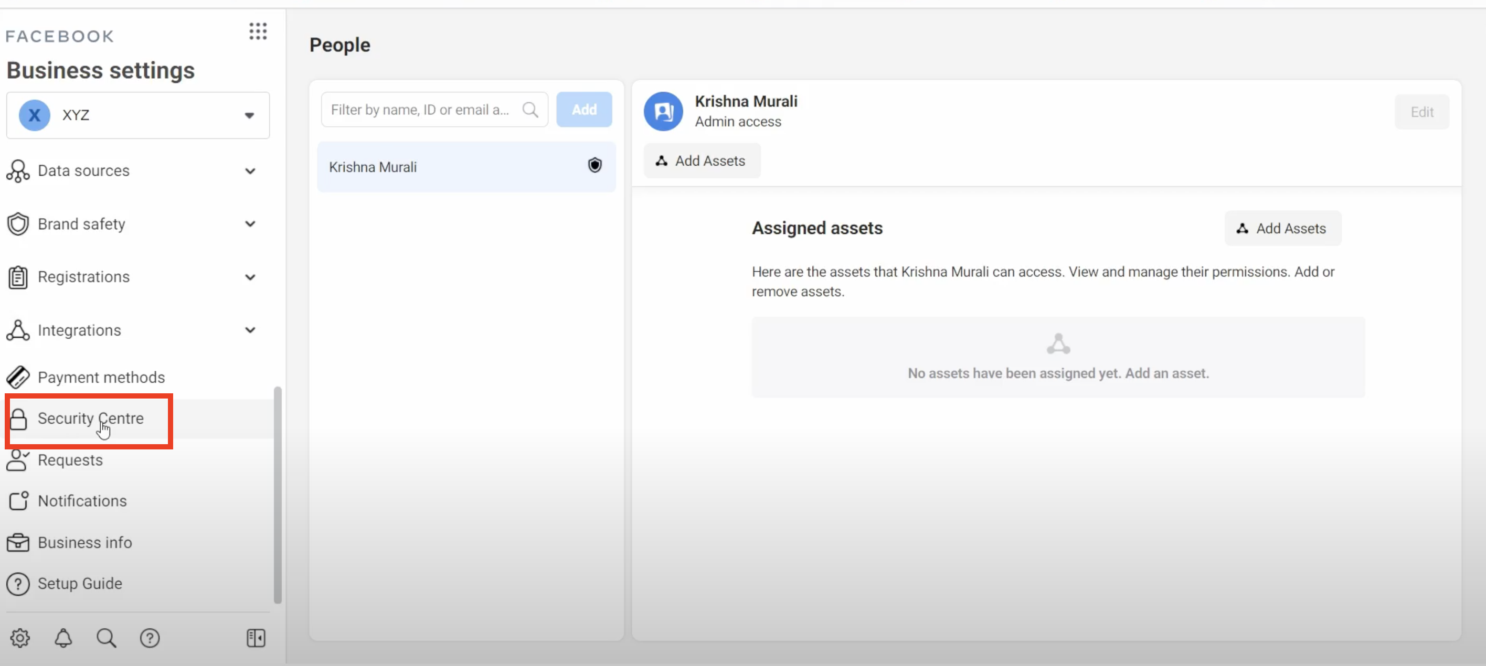Click the filter field magnifier icon

coord(530,110)
